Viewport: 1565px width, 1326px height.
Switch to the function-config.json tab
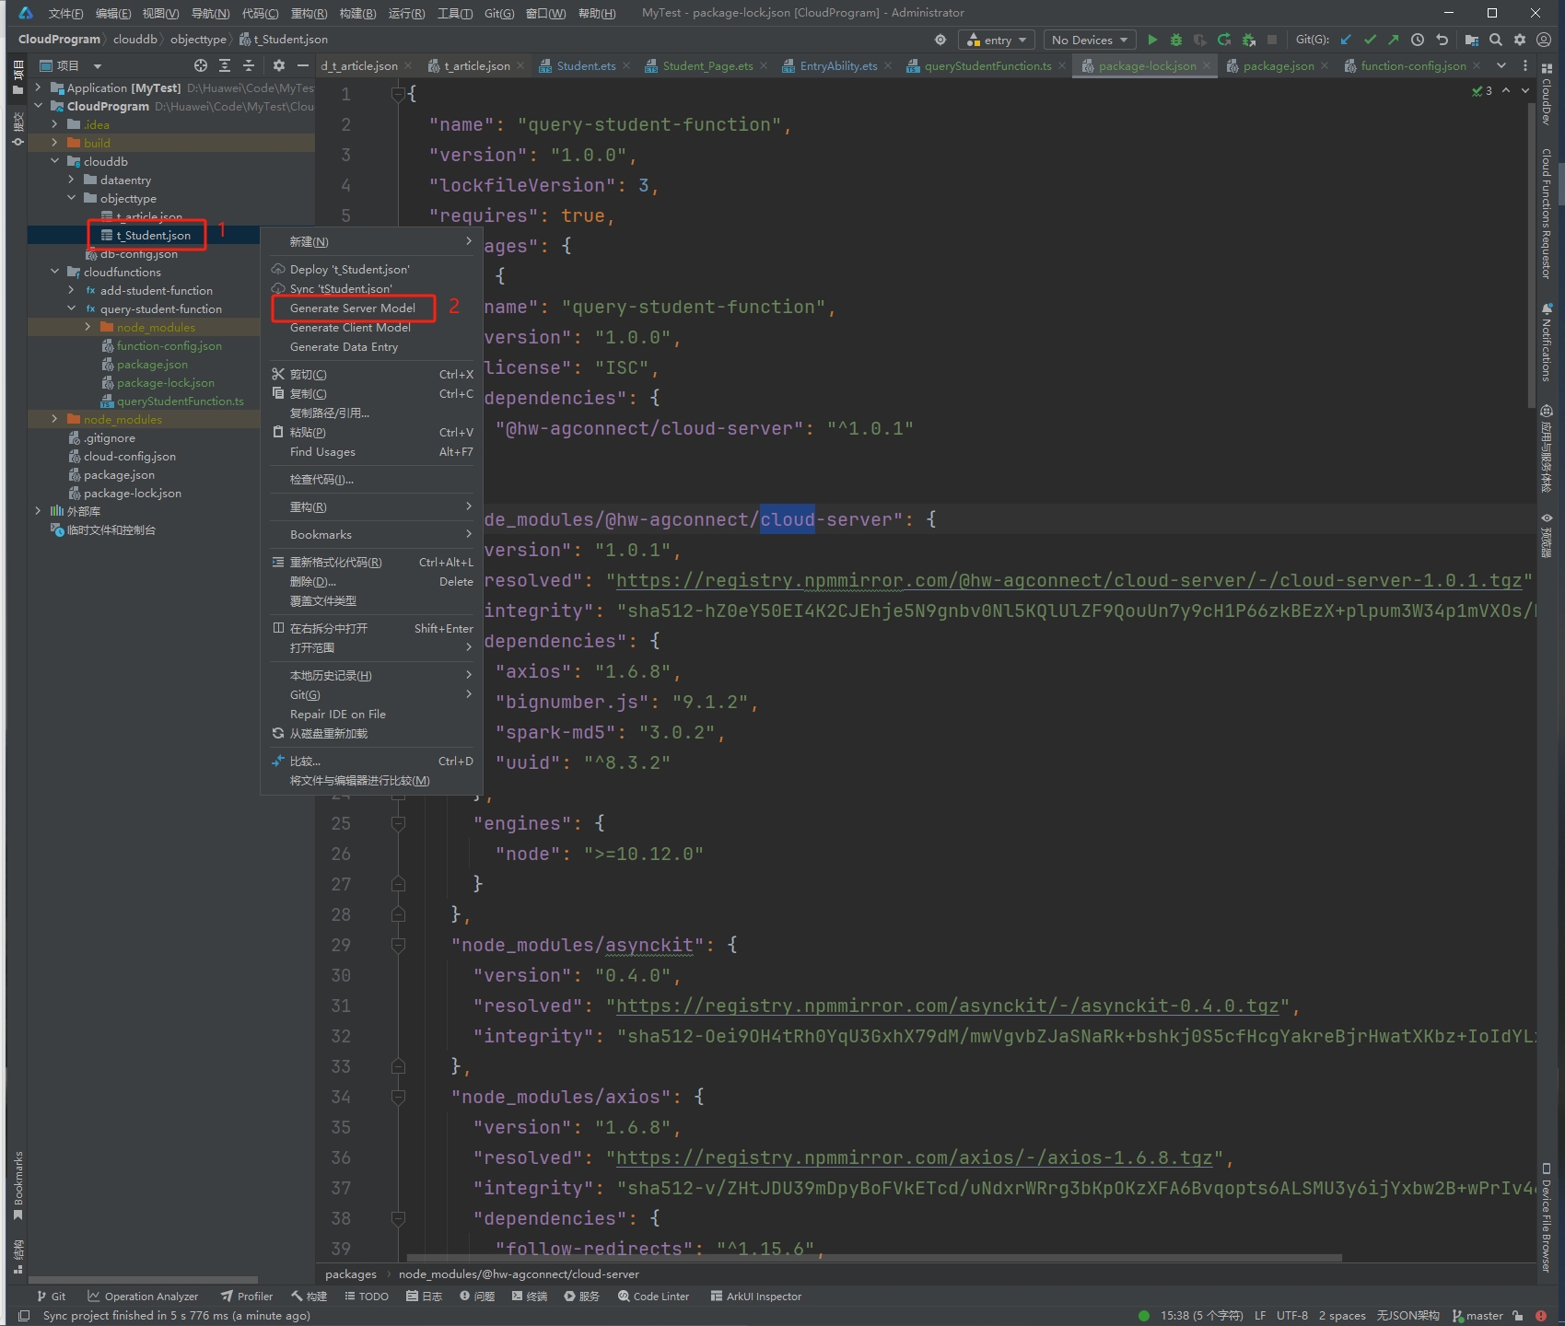point(1413,65)
